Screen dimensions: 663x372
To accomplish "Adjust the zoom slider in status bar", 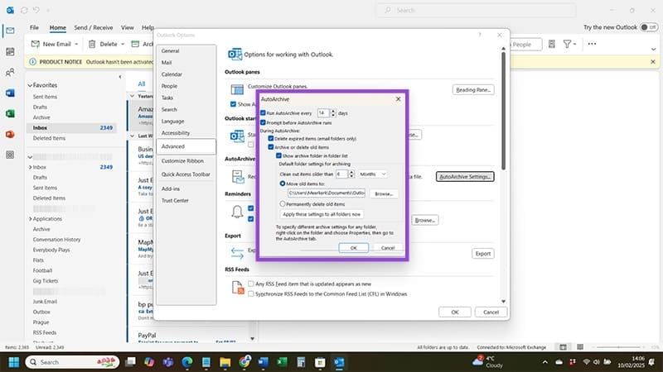I will pyautogui.click(x=619, y=347).
